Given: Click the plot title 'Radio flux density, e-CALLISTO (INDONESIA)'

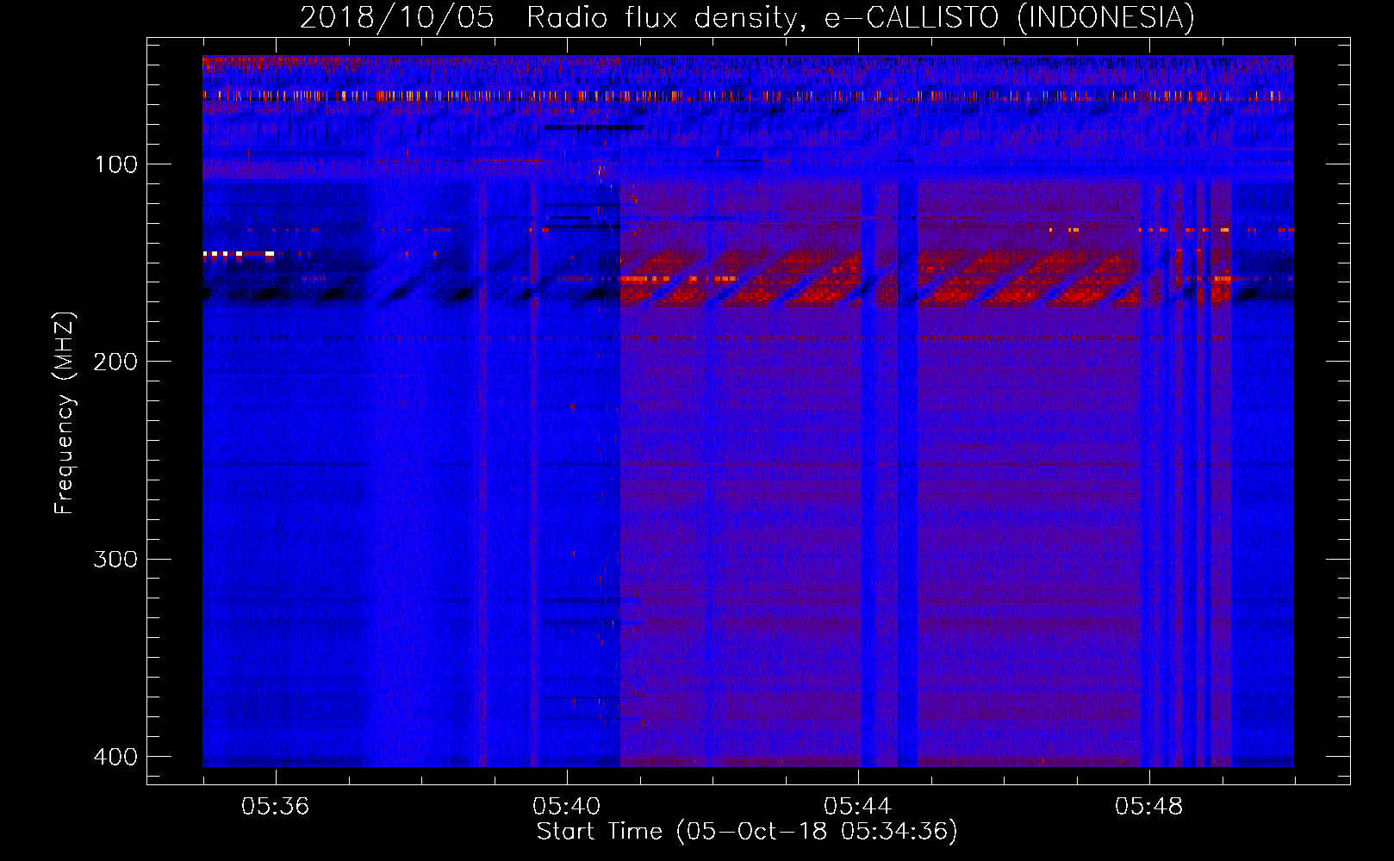Looking at the screenshot, I should point(860,18).
